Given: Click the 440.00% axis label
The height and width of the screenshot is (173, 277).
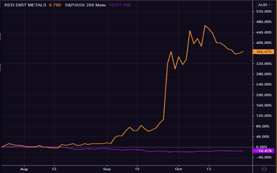Looking at the screenshot, I should click(x=263, y=32).
